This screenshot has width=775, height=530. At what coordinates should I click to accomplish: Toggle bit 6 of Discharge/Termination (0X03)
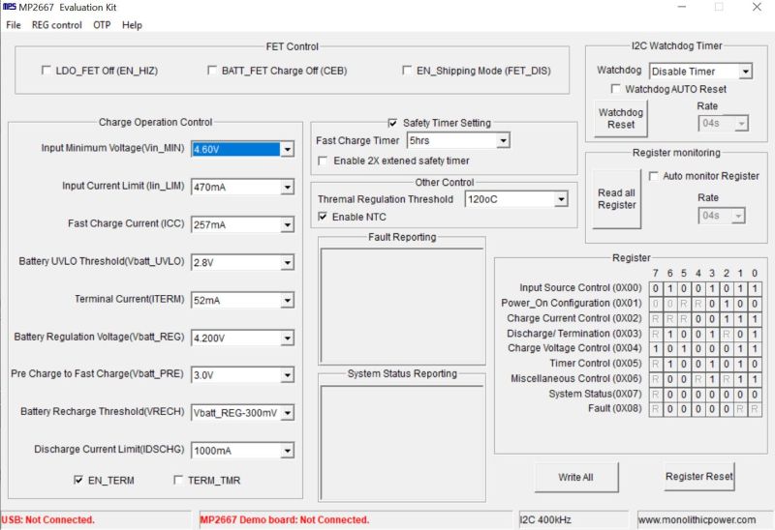[669, 334]
